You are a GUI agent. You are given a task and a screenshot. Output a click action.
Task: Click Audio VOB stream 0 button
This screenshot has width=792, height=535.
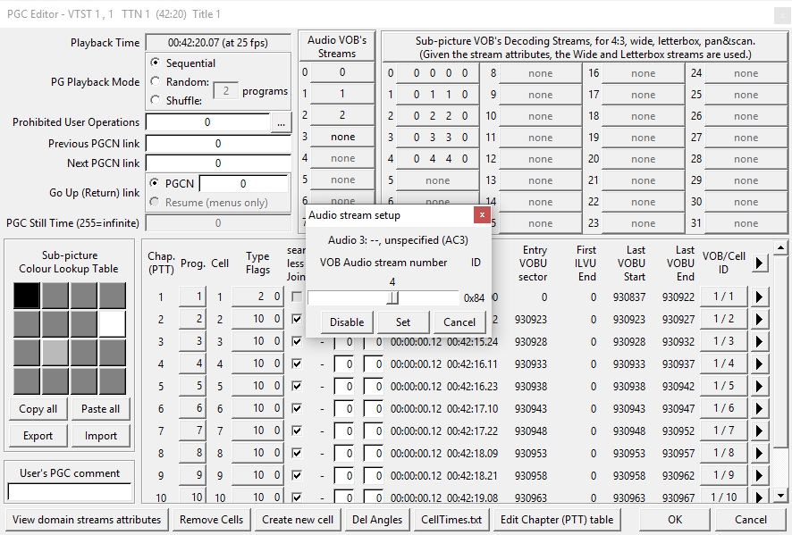pyautogui.click(x=342, y=72)
